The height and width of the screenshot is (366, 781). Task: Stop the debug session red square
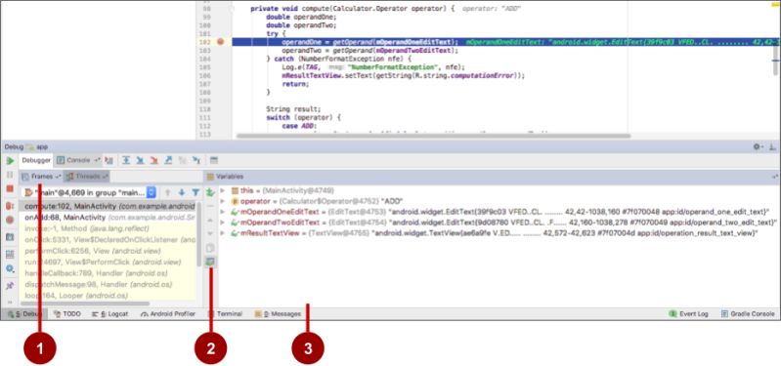[10, 189]
